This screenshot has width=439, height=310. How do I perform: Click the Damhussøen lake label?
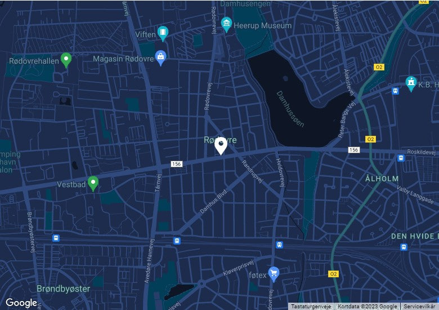(290, 109)
